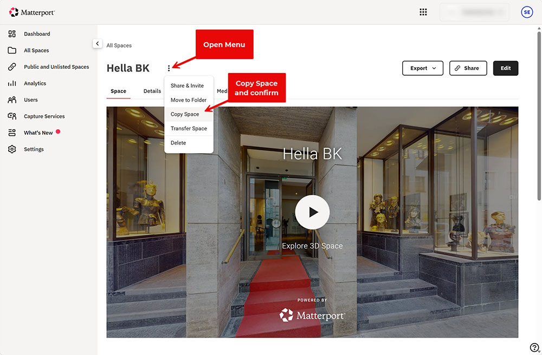This screenshot has width=542, height=355.
Task: Click the Explore 3D Space label
Action: click(x=312, y=246)
